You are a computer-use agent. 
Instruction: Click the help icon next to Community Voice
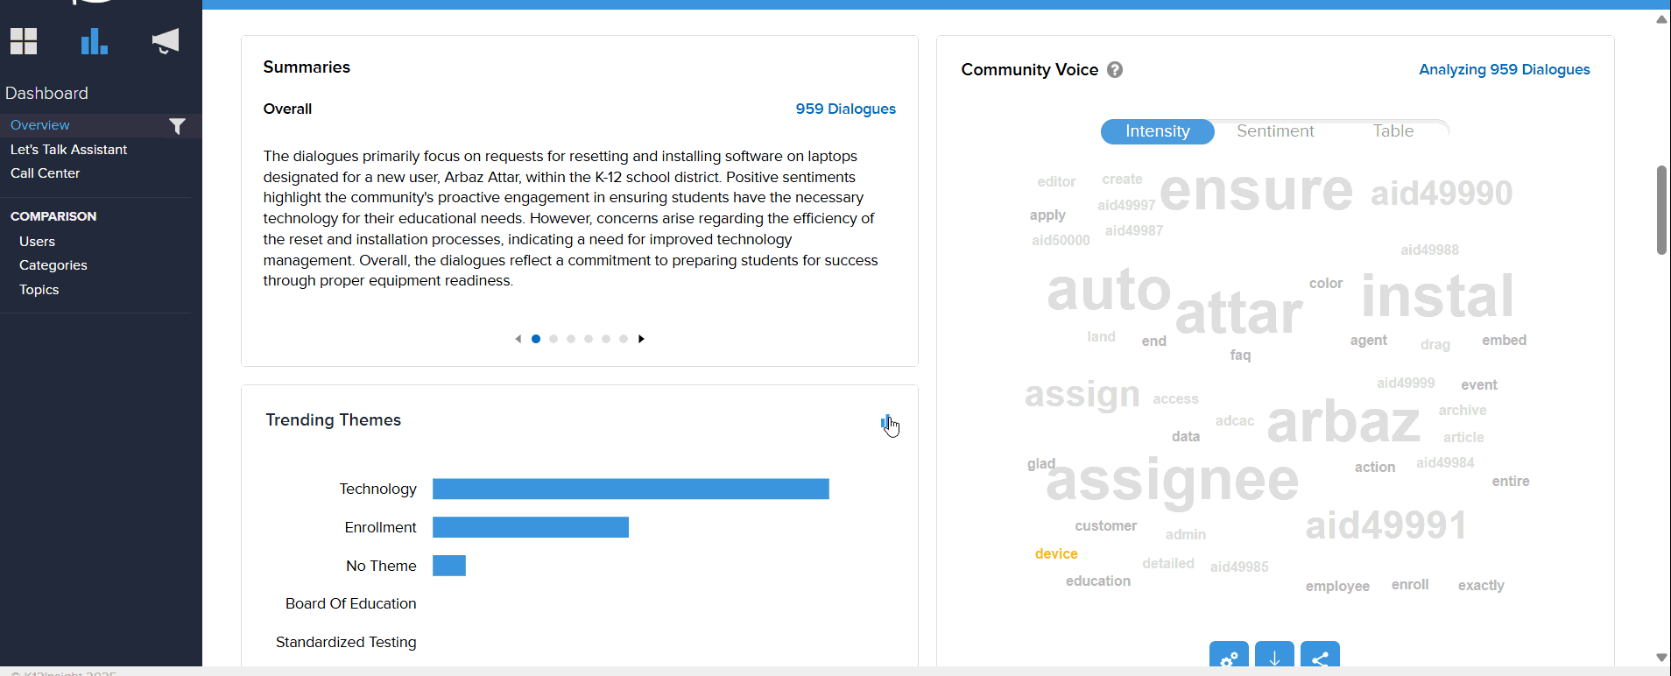1115,70
